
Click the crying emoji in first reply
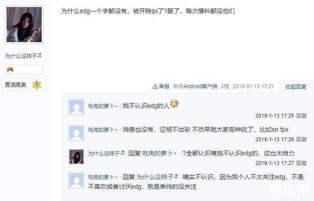[x=174, y=103]
